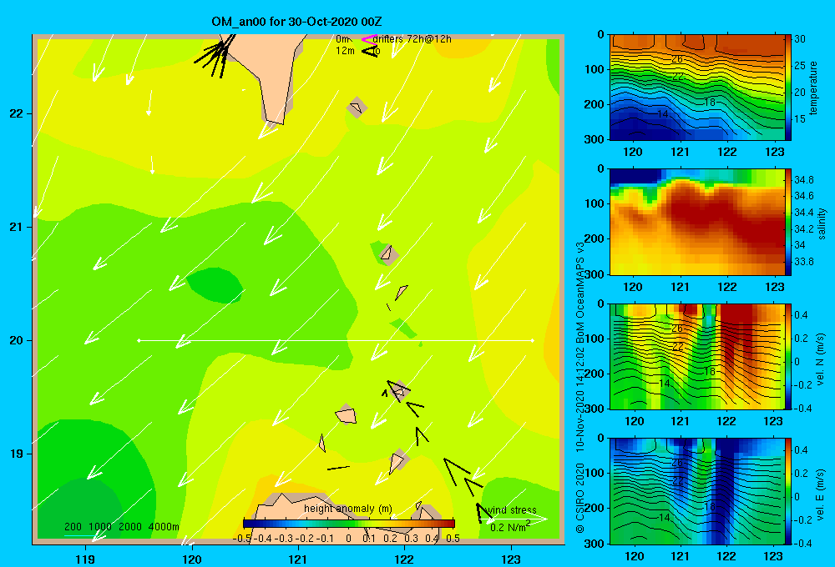Click longitude label 122 under main map
The height and width of the screenshot is (567, 835).
(404, 559)
